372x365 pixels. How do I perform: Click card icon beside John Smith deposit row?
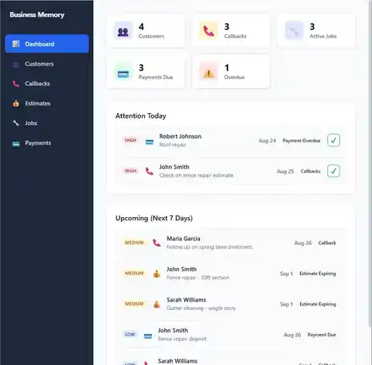148,336
